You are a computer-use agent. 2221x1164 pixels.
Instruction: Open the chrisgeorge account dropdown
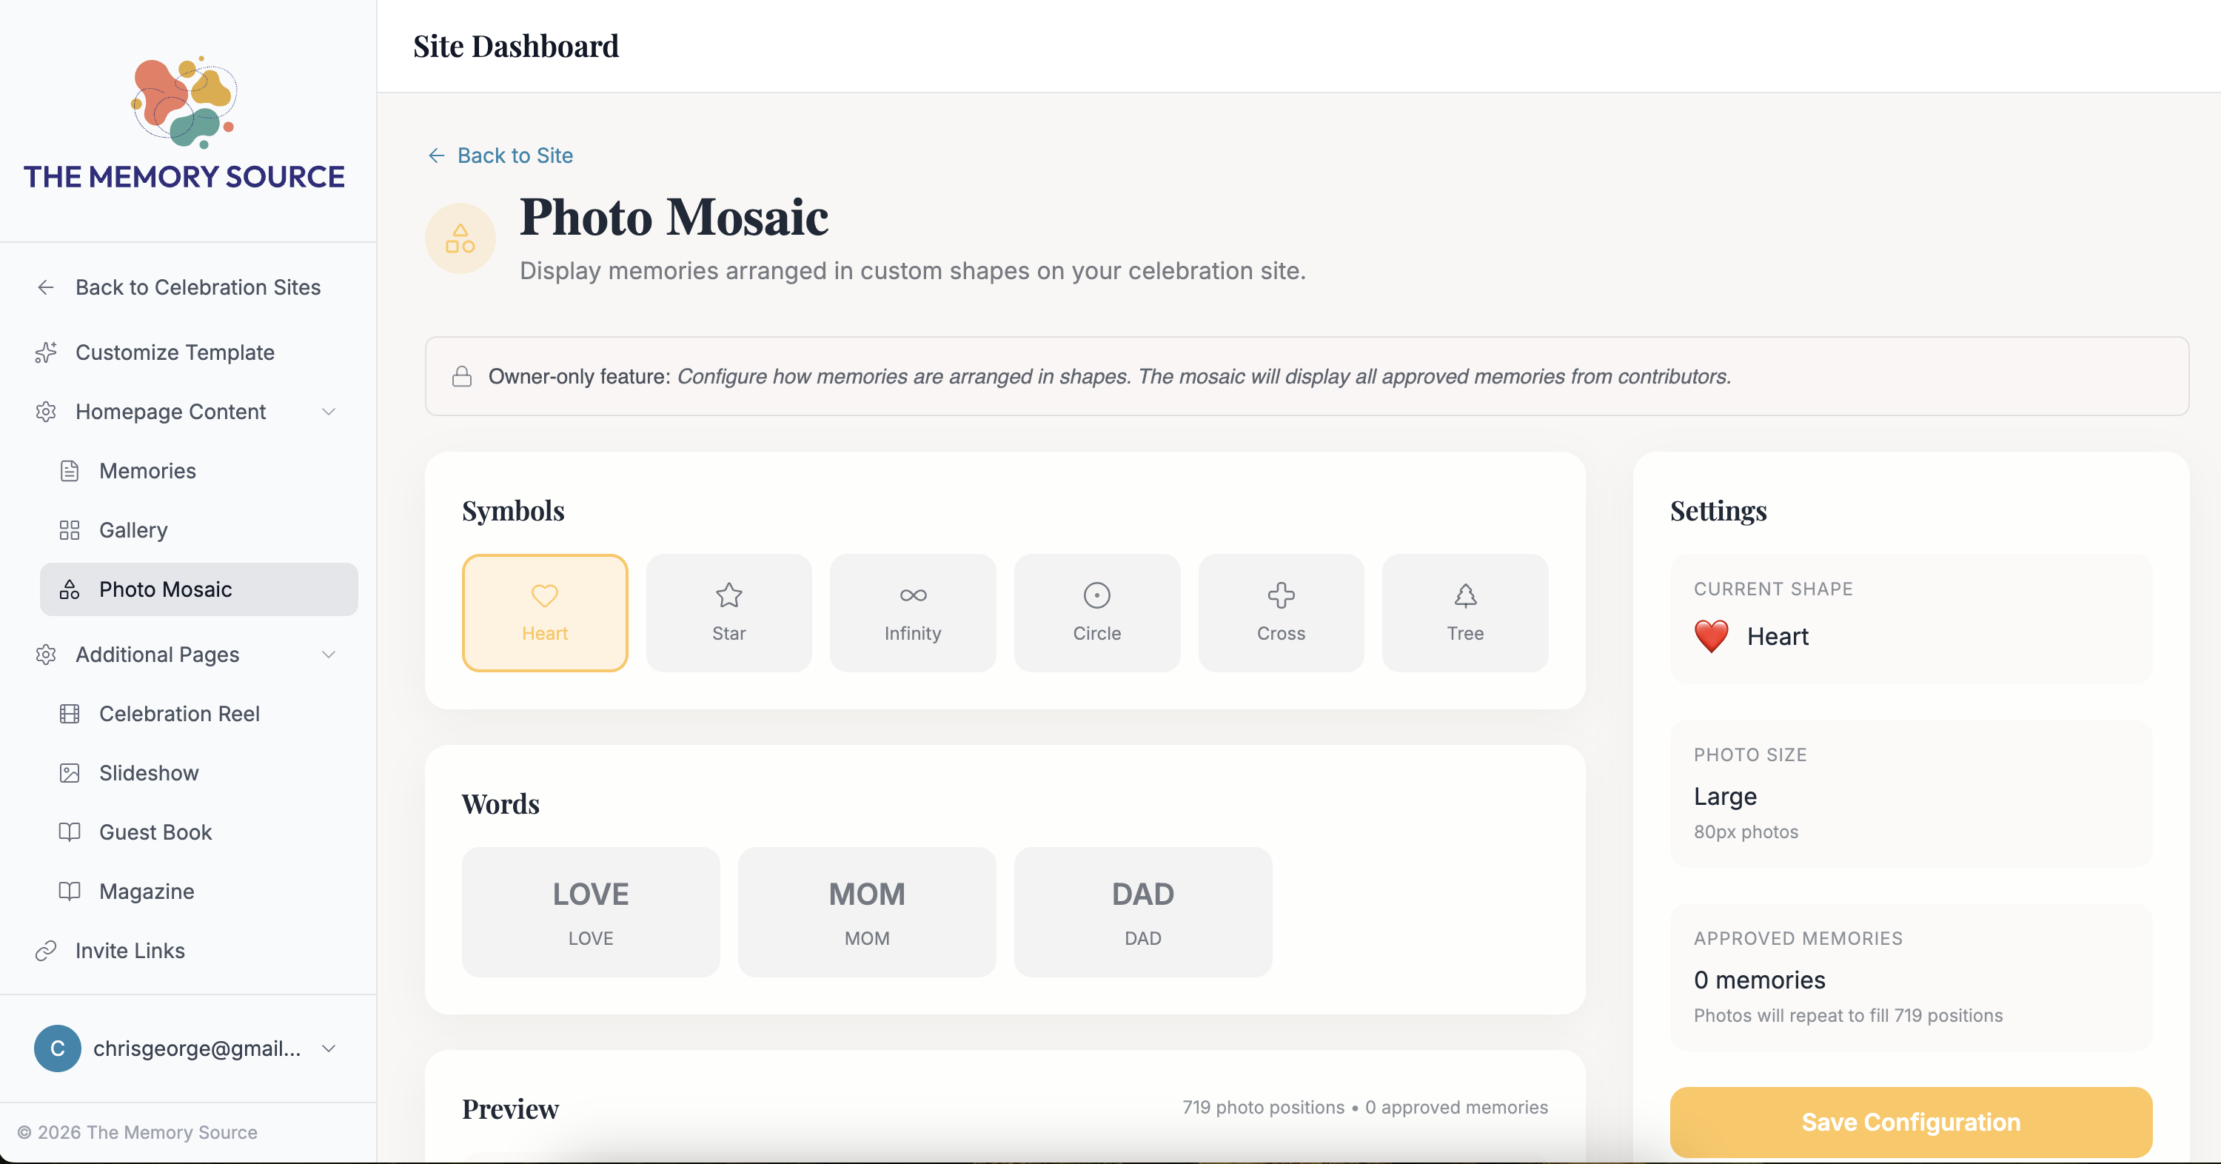329,1048
